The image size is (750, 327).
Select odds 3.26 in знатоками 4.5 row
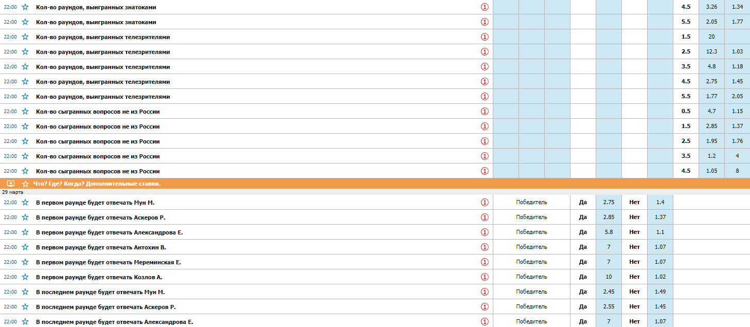coord(711,7)
